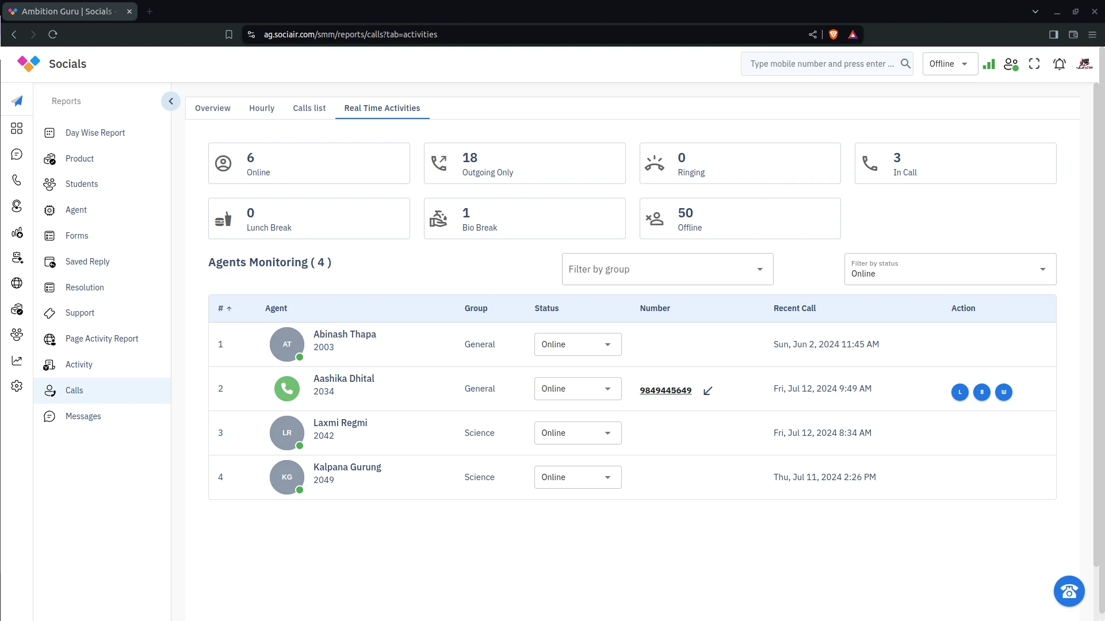Collapse the Reports sidebar with chevron button

[170, 101]
